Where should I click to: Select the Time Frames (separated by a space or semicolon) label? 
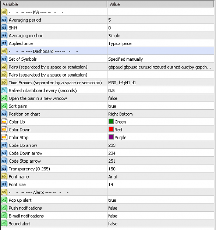point(55,83)
